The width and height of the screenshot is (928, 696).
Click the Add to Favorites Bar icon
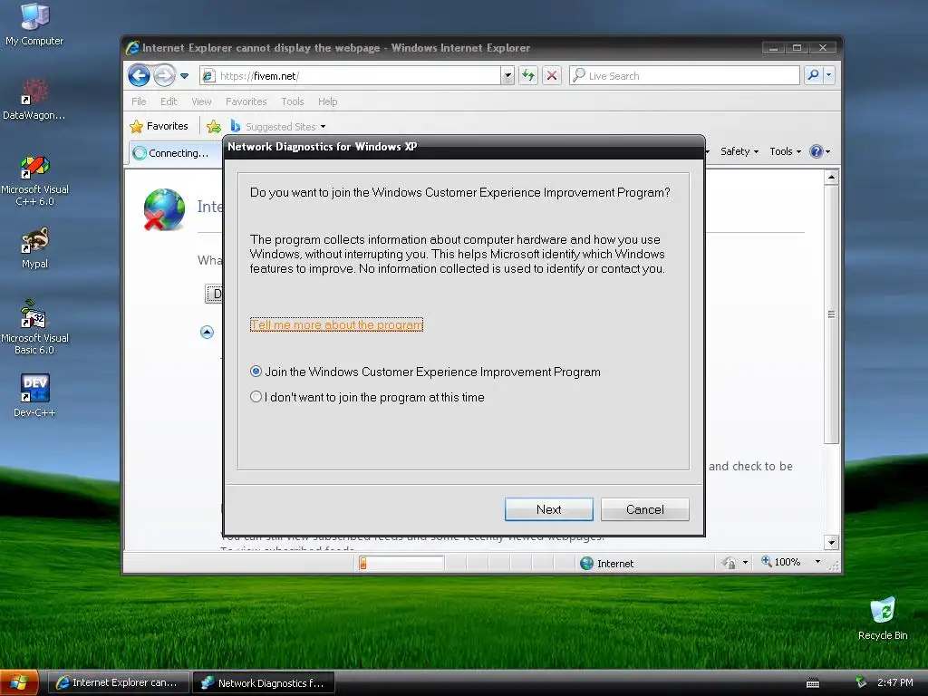pos(214,126)
